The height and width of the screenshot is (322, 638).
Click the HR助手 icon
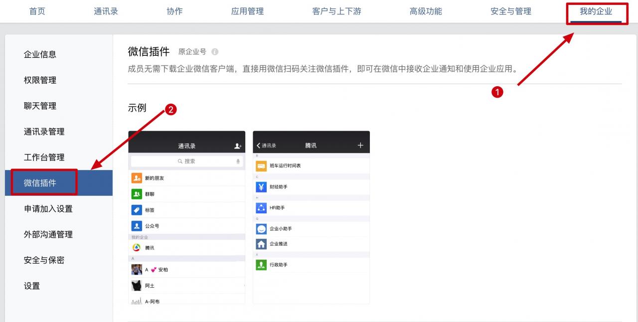pos(261,208)
